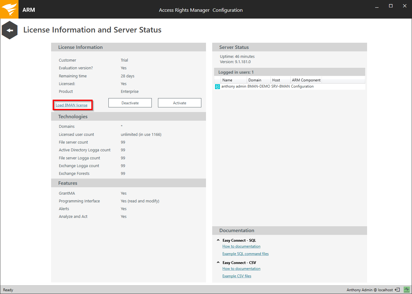The width and height of the screenshot is (412, 294).
Task: Open Example CSV files link
Action: pos(237,276)
